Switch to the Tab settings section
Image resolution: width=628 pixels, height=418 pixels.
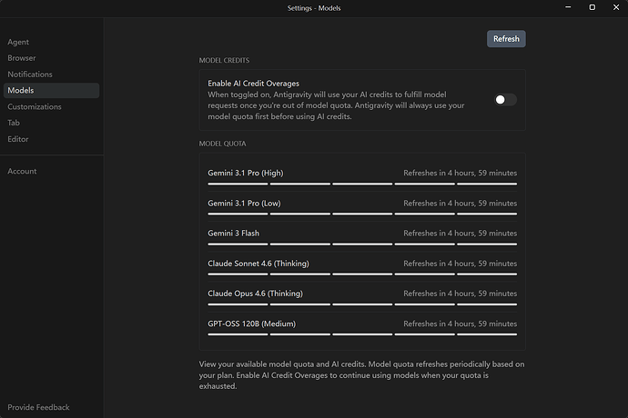coord(14,123)
